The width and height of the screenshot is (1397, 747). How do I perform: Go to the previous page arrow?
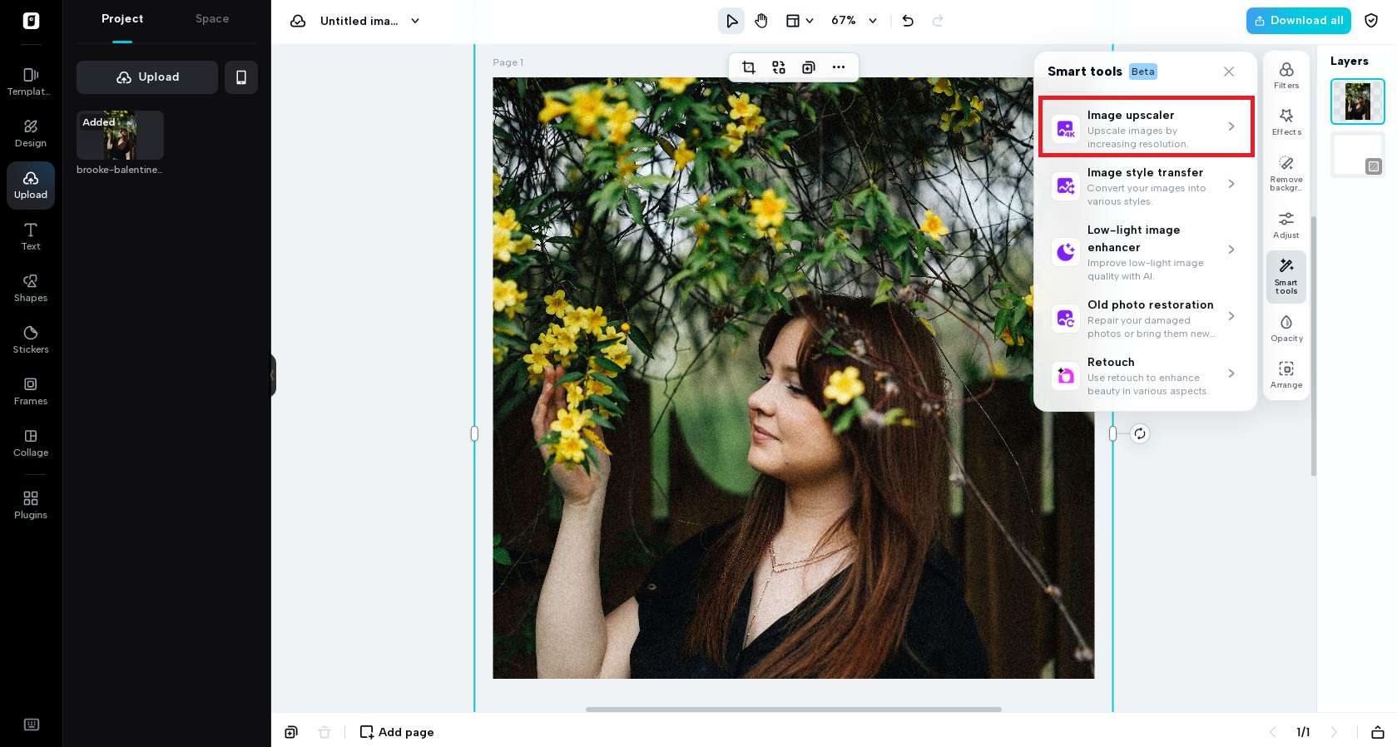[x=1272, y=732]
